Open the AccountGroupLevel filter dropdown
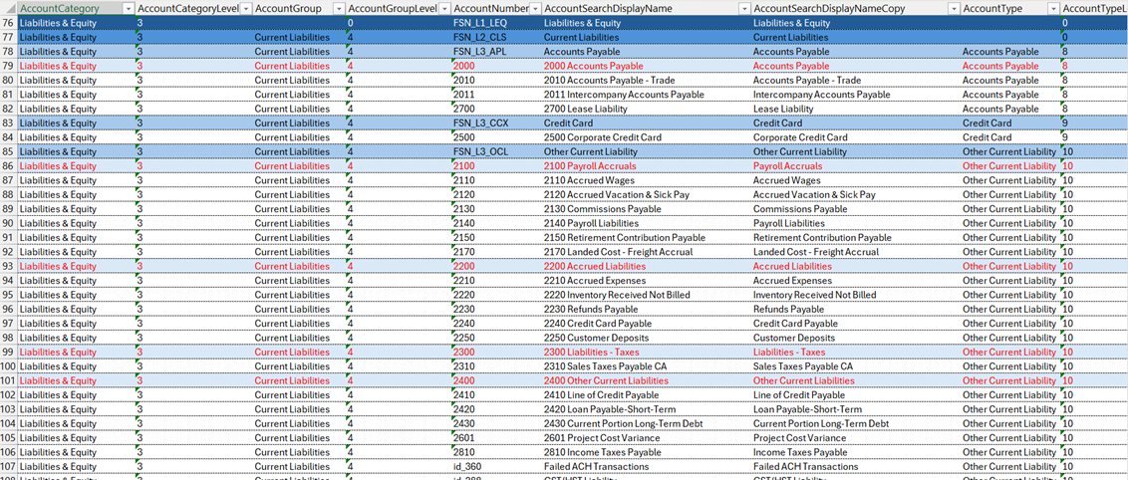1128x480 pixels. pyautogui.click(x=443, y=8)
